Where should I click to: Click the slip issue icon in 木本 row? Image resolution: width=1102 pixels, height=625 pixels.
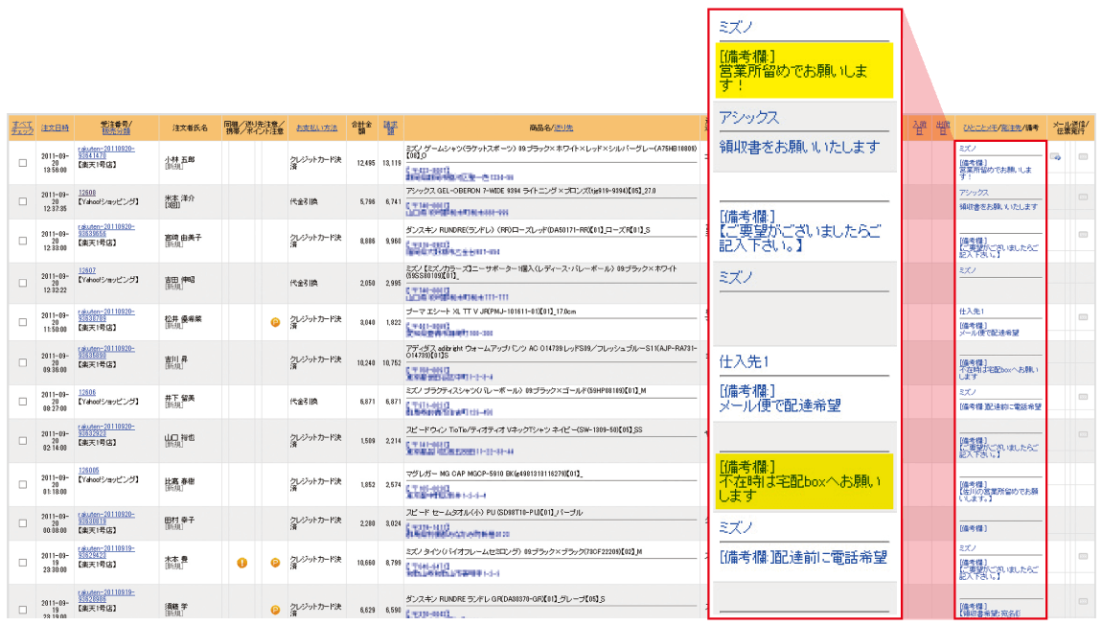point(1083,556)
